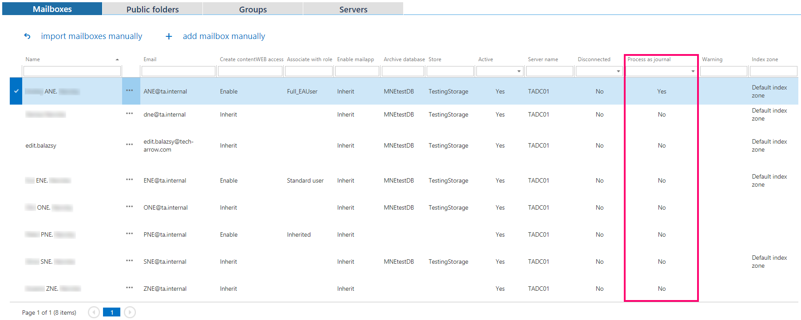
Task: Expand the Process as journal filter dropdown
Action: click(x=693, y=71)
